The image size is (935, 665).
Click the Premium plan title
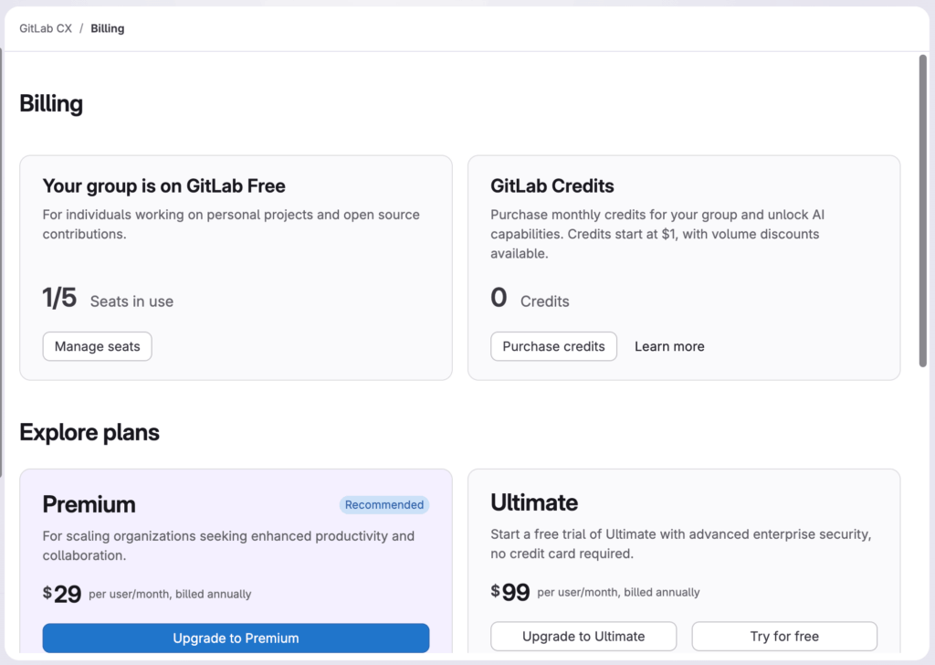coord(89,504)
